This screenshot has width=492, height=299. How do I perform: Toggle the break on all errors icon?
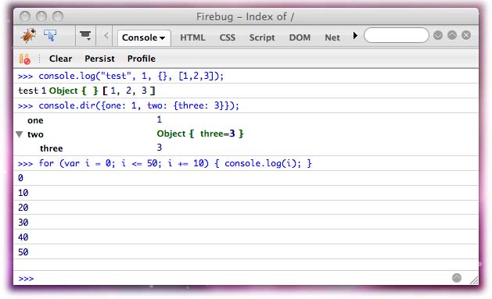25,59
